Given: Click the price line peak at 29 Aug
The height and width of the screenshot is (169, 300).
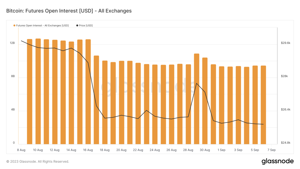Looking at the screenshot, I should [x=197, y=83].
